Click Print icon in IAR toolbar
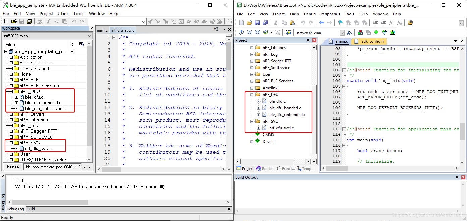This screenshot has width=467, height=221. [x=39, y=21]
